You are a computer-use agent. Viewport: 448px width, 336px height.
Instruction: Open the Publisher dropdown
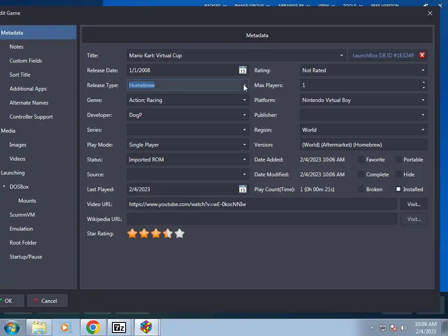(423, 115)
